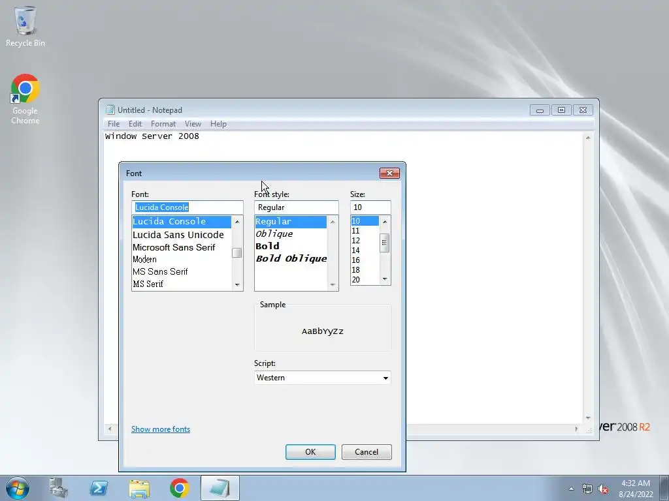Screen dimensions: 669x501
Task: Select size 10 in the list
Action: coord(365,221)
